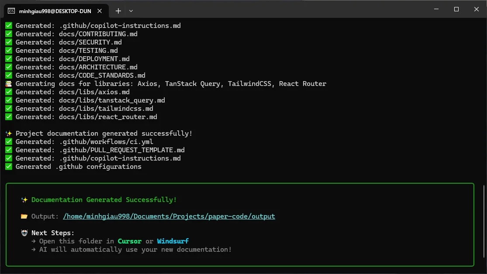This screenshot has width=487, height=274.
Task: Click the sparkles icon in the green banner
Action: [x=24, y=199]
